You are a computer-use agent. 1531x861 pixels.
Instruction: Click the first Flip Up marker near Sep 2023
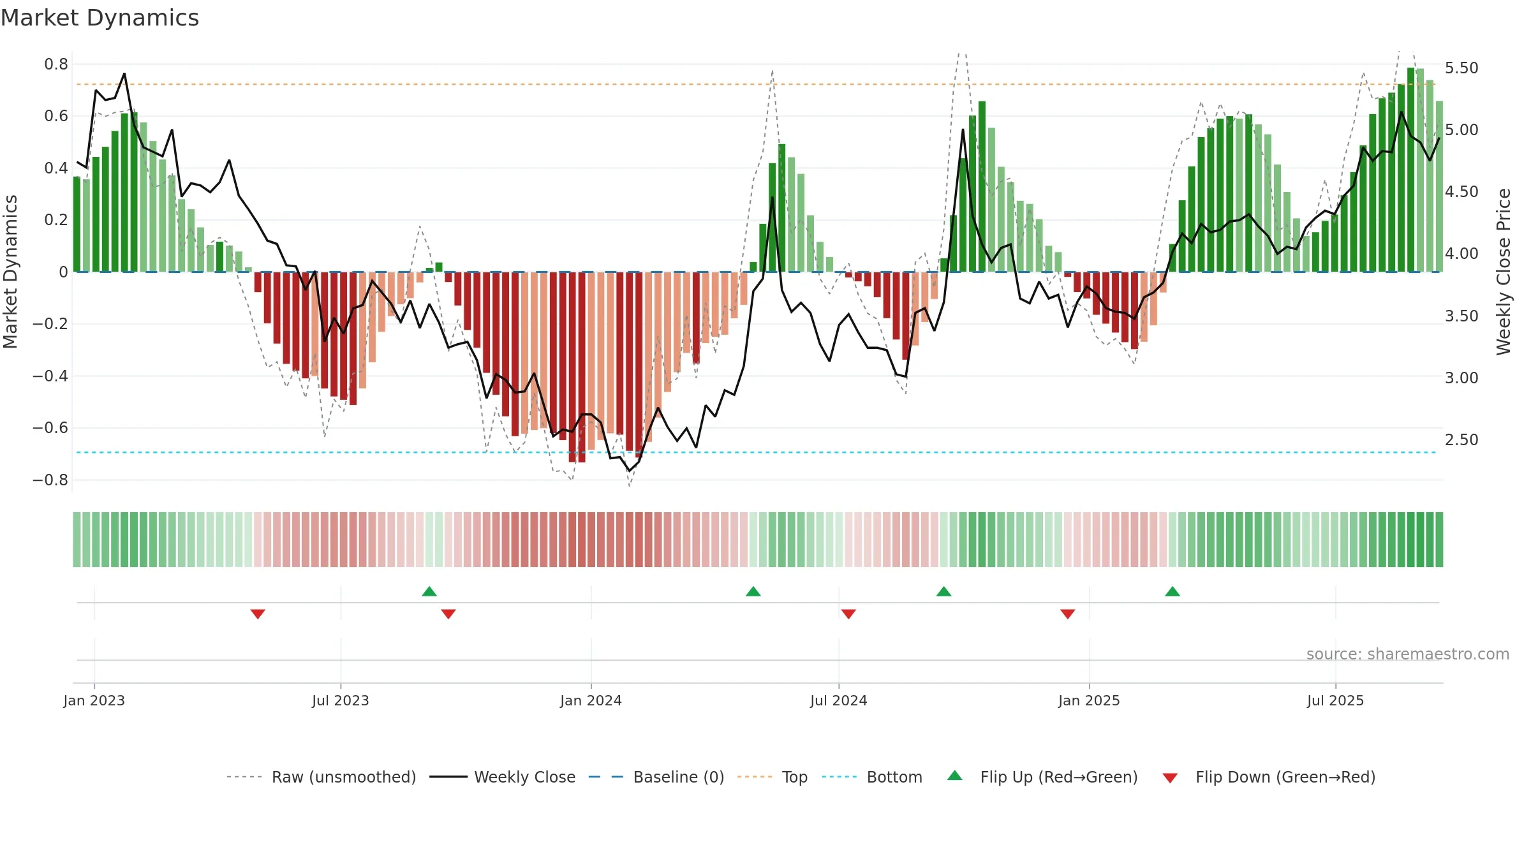pos(429,591)
